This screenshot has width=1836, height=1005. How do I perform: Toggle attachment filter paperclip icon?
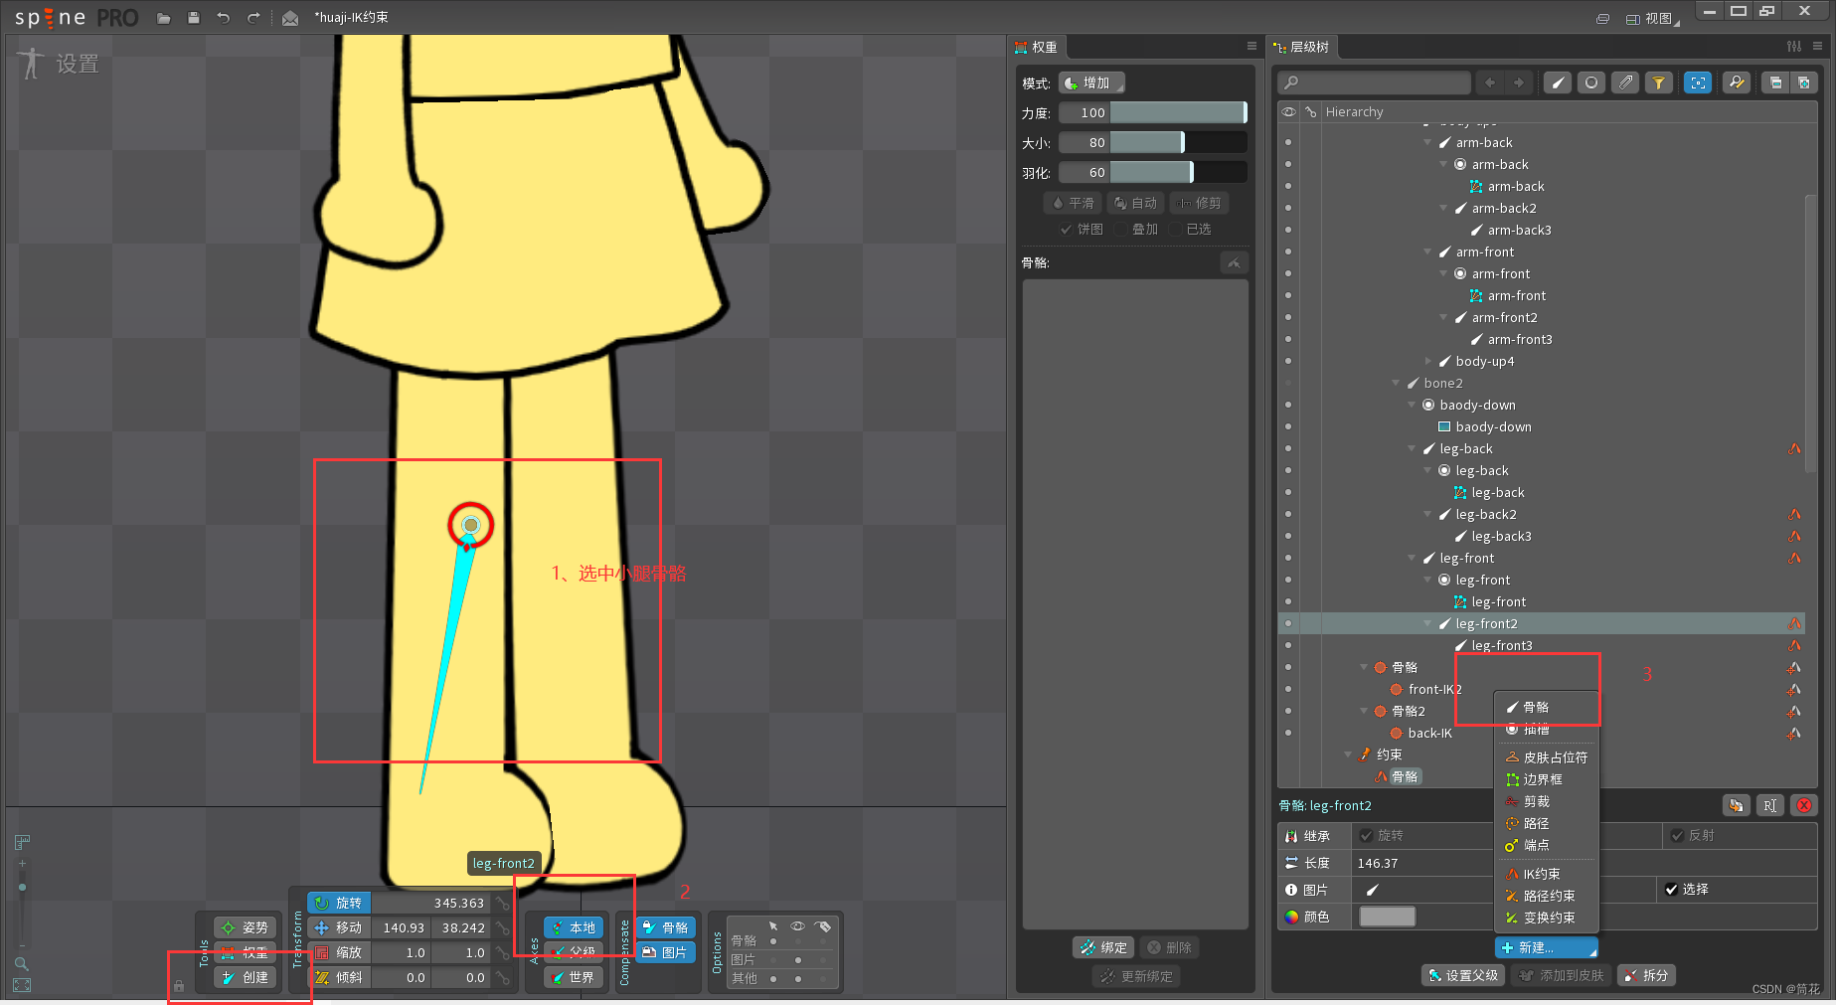tap(1625, 83)
